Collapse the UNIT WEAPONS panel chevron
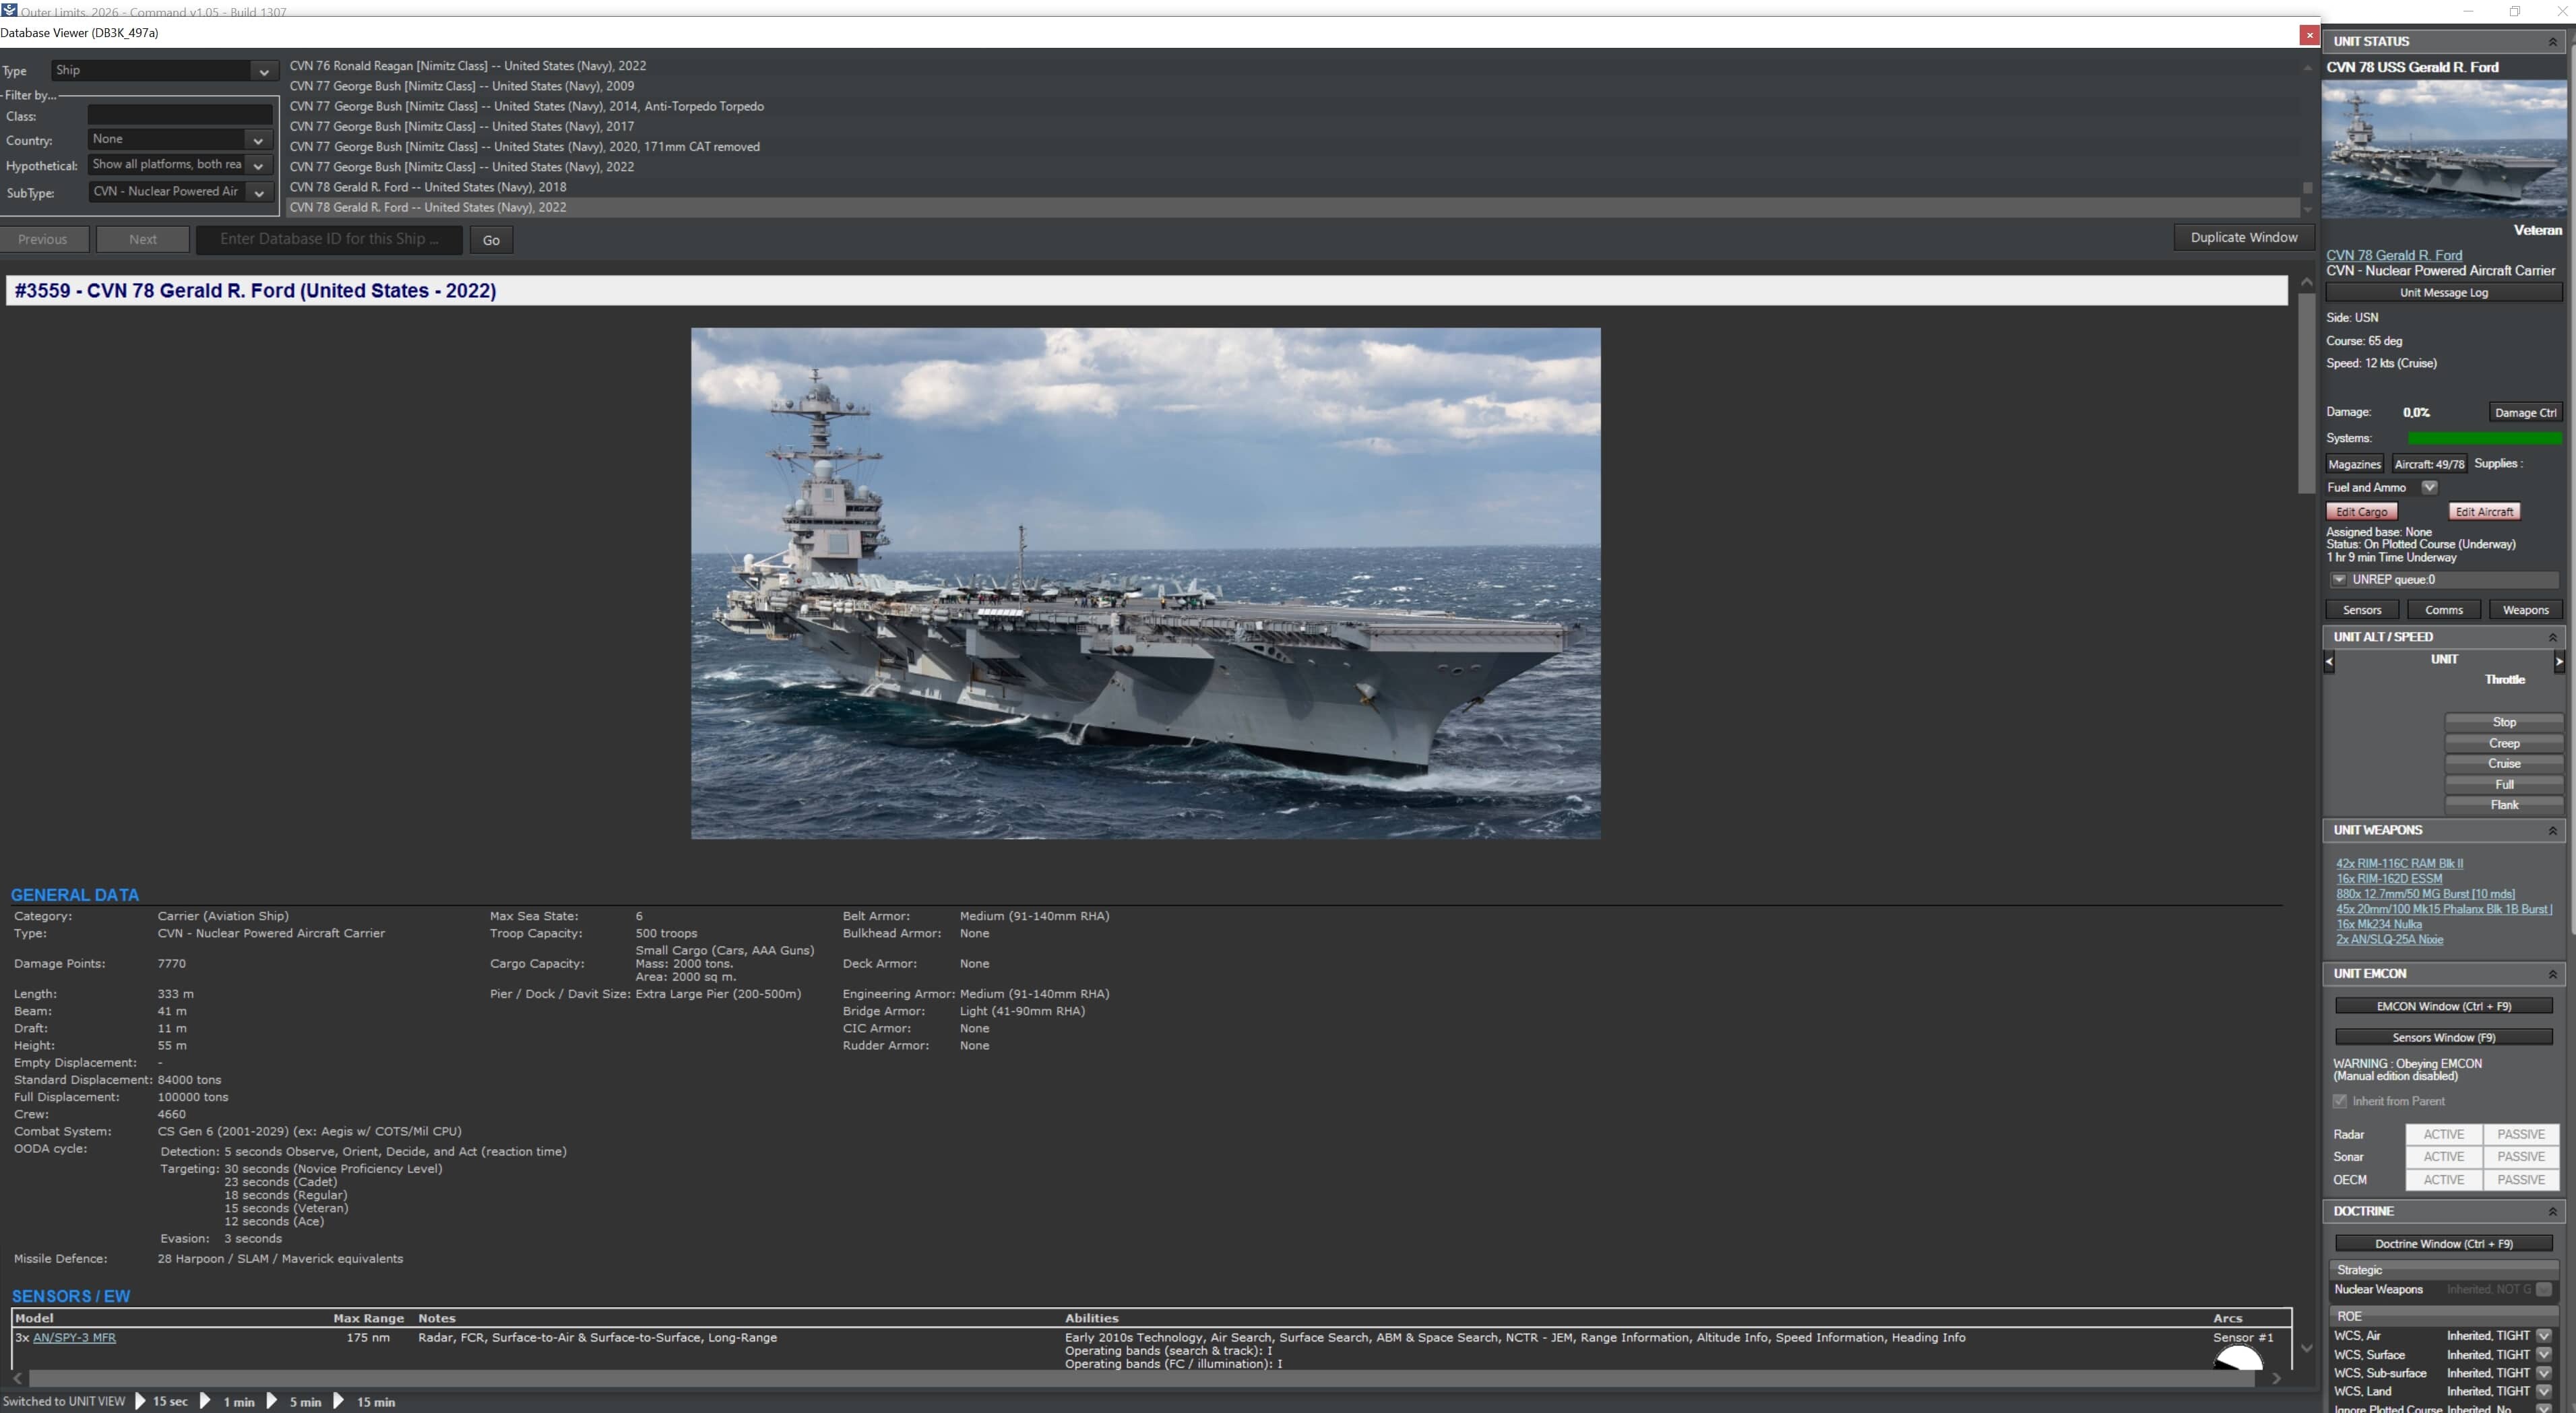 tap(2552, 830)
